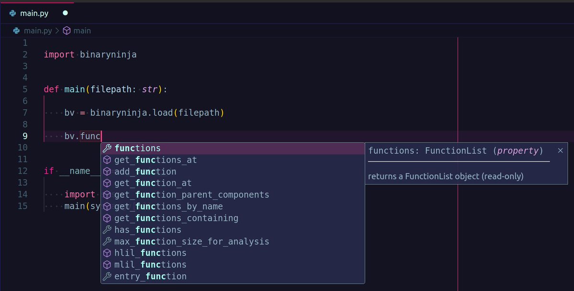
Task: Choose the get_functions_at suggestion
Action: click(x=232, y=160)
